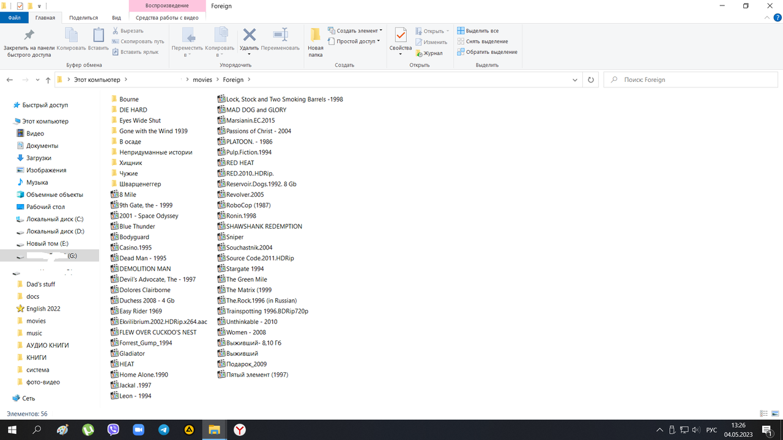Open Telegram from the taskbar
Viewport: 783px width, 440px height.
click(x=164, y=430)
